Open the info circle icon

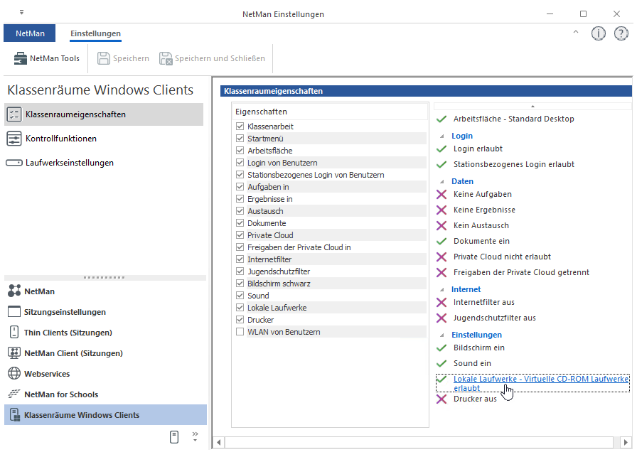click(598, 33)
